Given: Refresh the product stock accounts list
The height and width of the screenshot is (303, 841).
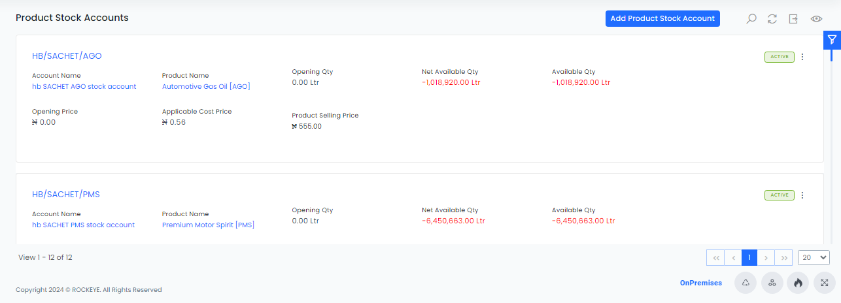Looking at the screenshot, I should (772, 19).
